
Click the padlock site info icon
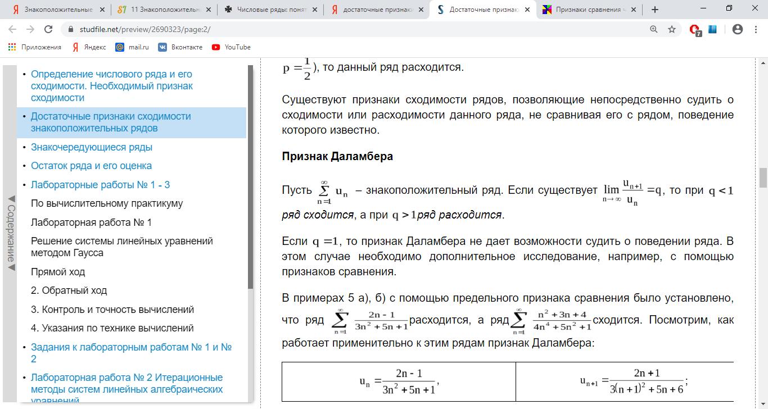click(x=71, y=29)
